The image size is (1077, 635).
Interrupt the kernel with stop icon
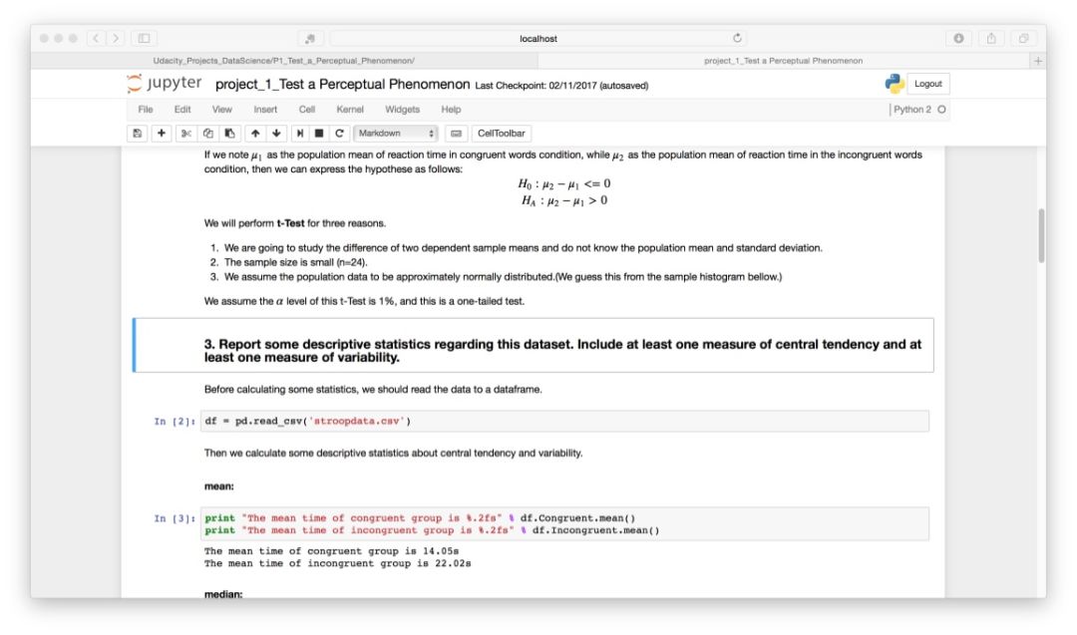click(319, 134)
